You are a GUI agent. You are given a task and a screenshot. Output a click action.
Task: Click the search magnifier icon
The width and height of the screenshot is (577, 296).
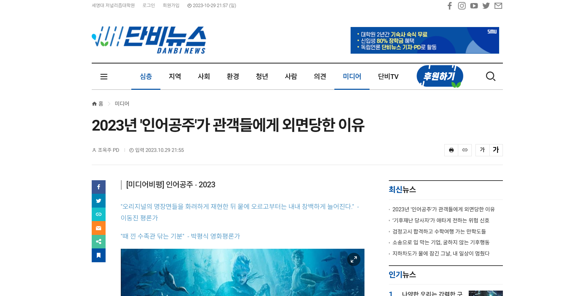(x=490, y=76)
